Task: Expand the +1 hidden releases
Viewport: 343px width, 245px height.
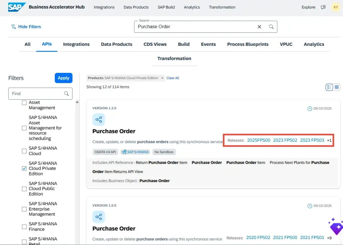Action: click(329, 140)
